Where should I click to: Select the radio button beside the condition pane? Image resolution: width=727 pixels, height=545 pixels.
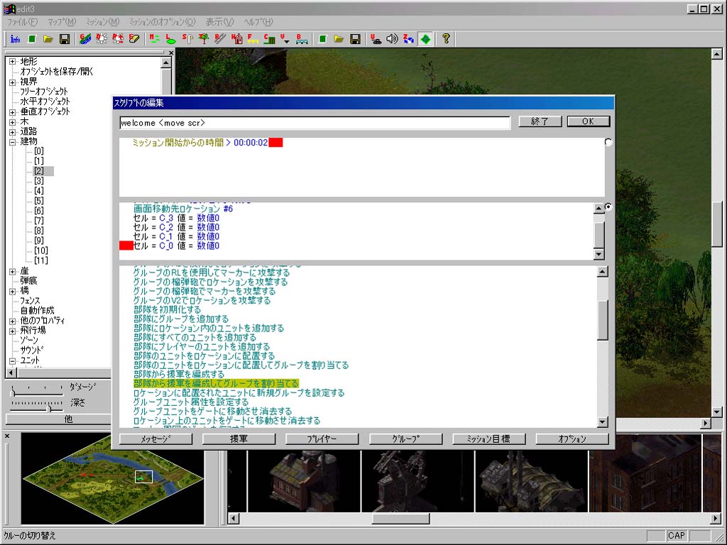pyautogui.click(x=608, y=143)
